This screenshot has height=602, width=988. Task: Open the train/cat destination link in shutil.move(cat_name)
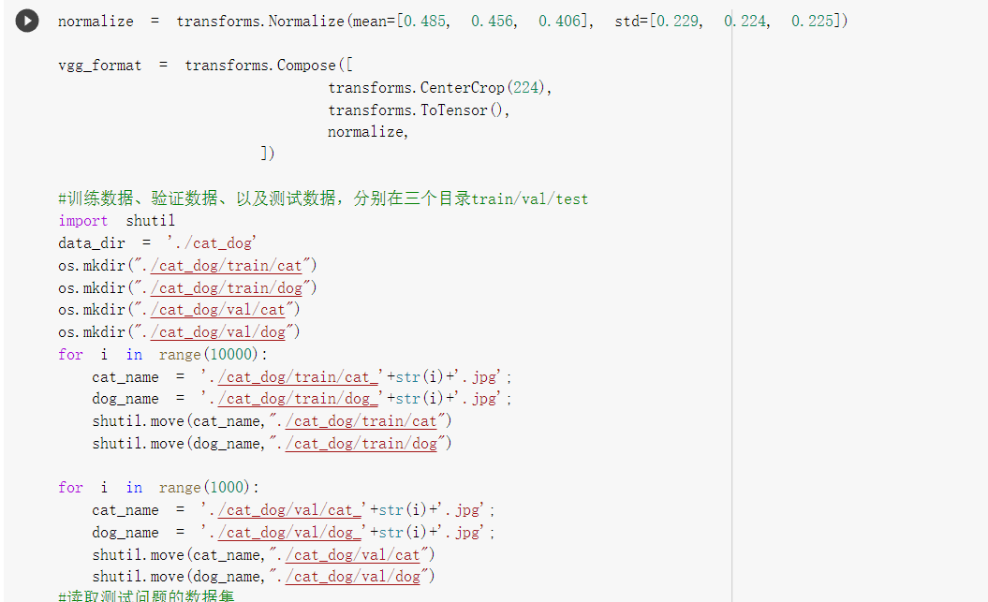(361, 421)
